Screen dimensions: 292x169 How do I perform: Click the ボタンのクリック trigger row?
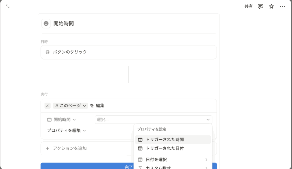(x=129, y=52)
